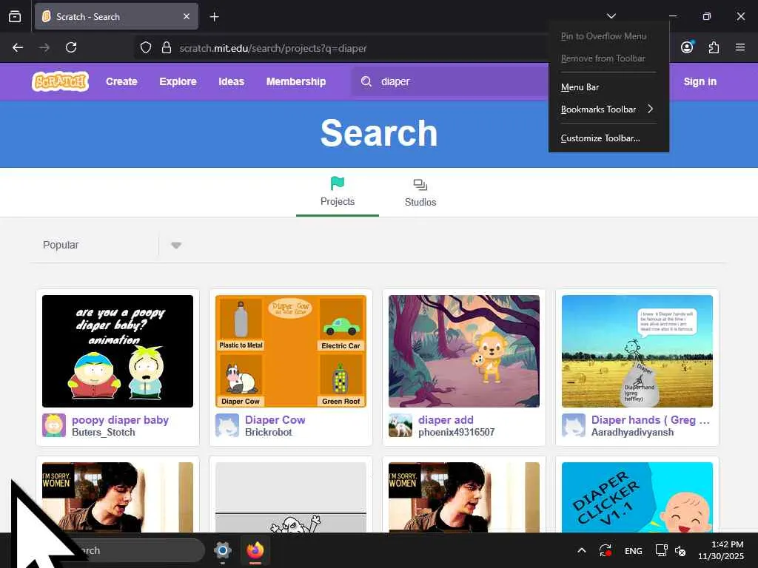Click Pin to Overflow Menu entry

tap(608, 36)
